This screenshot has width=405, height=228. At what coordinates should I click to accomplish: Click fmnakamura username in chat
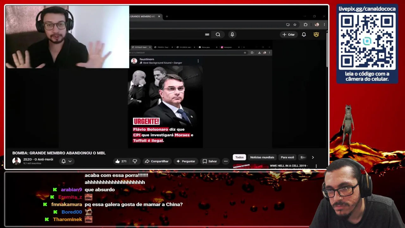pyautogui.click(x=66, y=205)
